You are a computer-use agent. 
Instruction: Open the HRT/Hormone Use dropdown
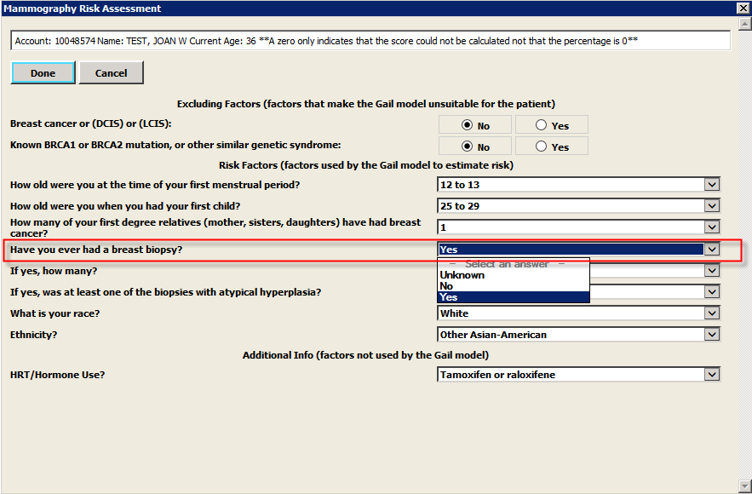[712, 375]
